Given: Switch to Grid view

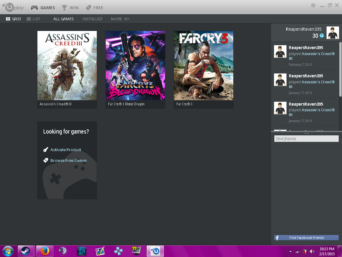Looking at the screenshot, I should tap(13, 19).
